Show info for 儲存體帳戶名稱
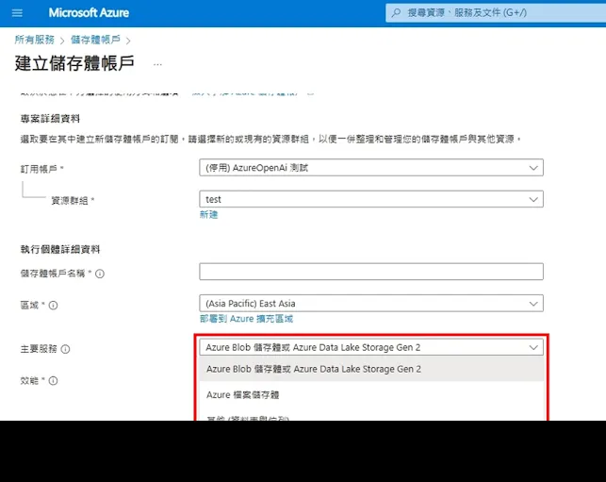This screenshot has width=606, height=482. click(100, 274)
